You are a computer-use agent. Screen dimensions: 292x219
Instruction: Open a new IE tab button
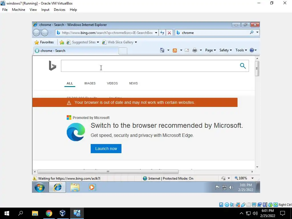click(123, 51)
